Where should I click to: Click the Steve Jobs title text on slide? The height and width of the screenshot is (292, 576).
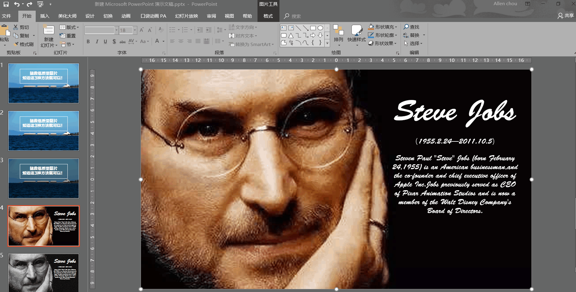tap(455, 113)
